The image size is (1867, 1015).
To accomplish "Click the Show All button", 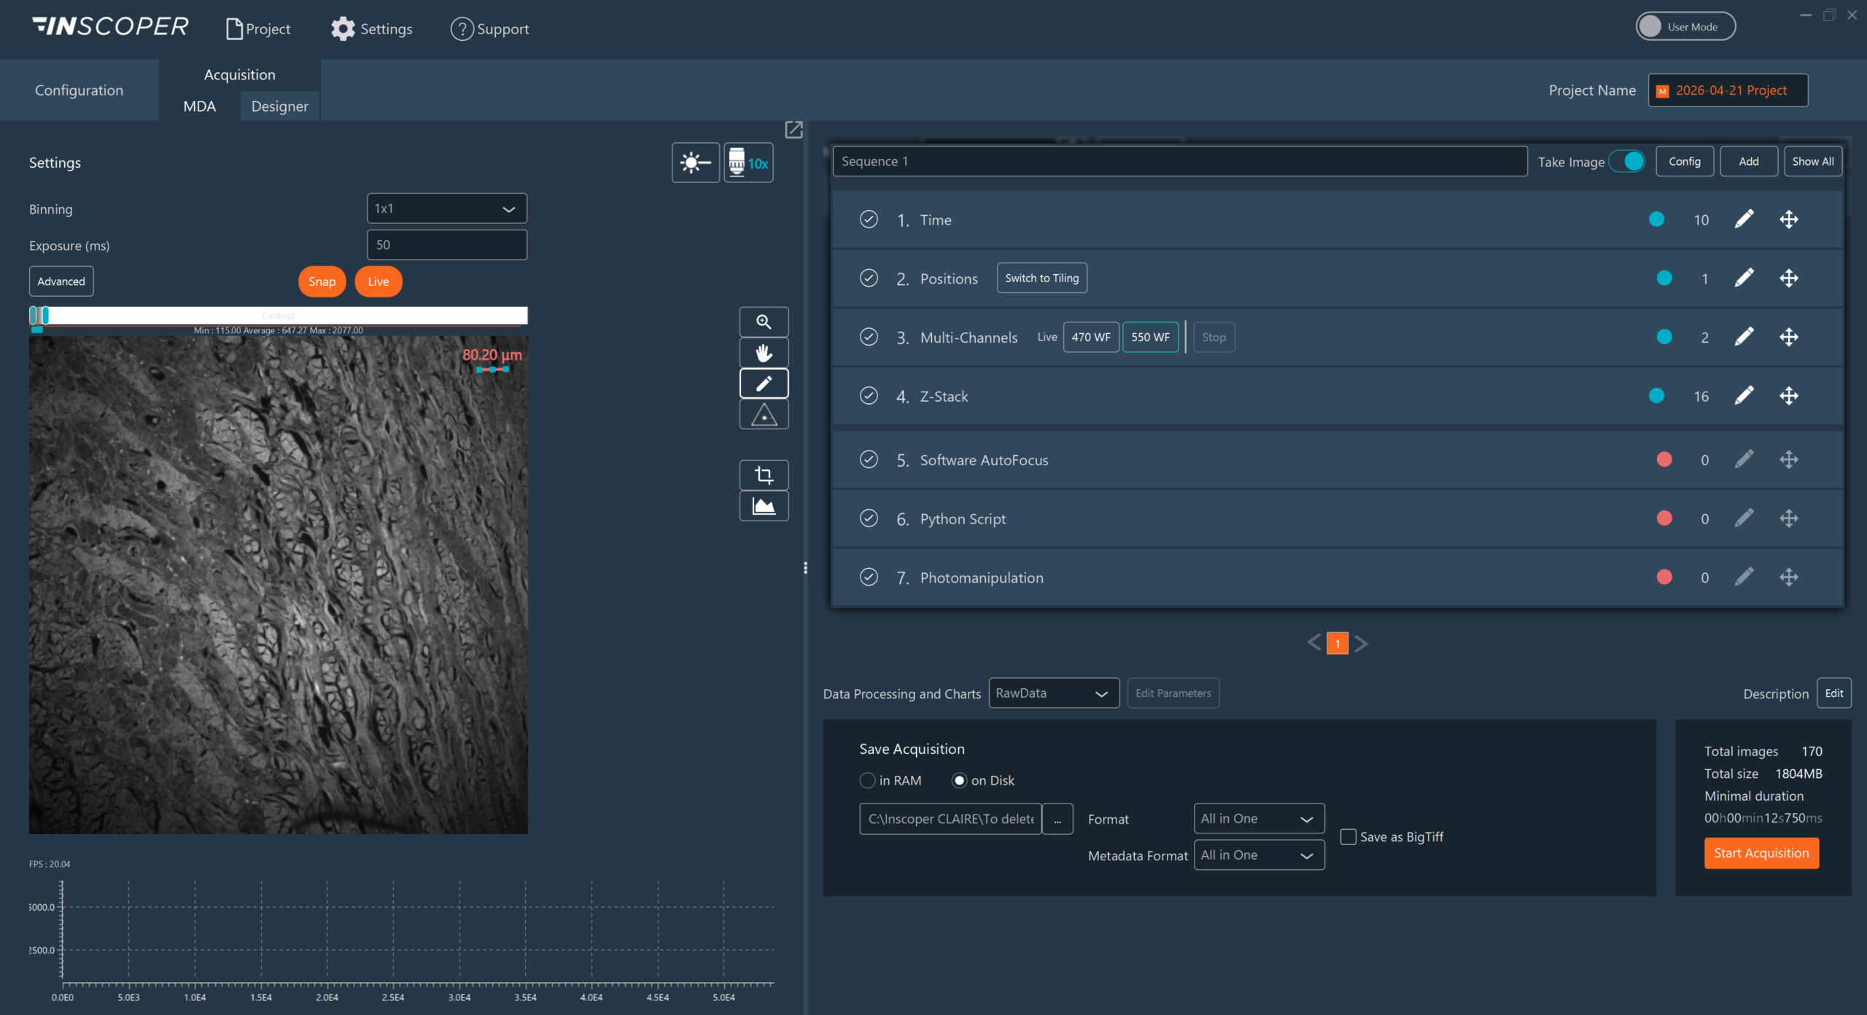I will coord(1813,161).
